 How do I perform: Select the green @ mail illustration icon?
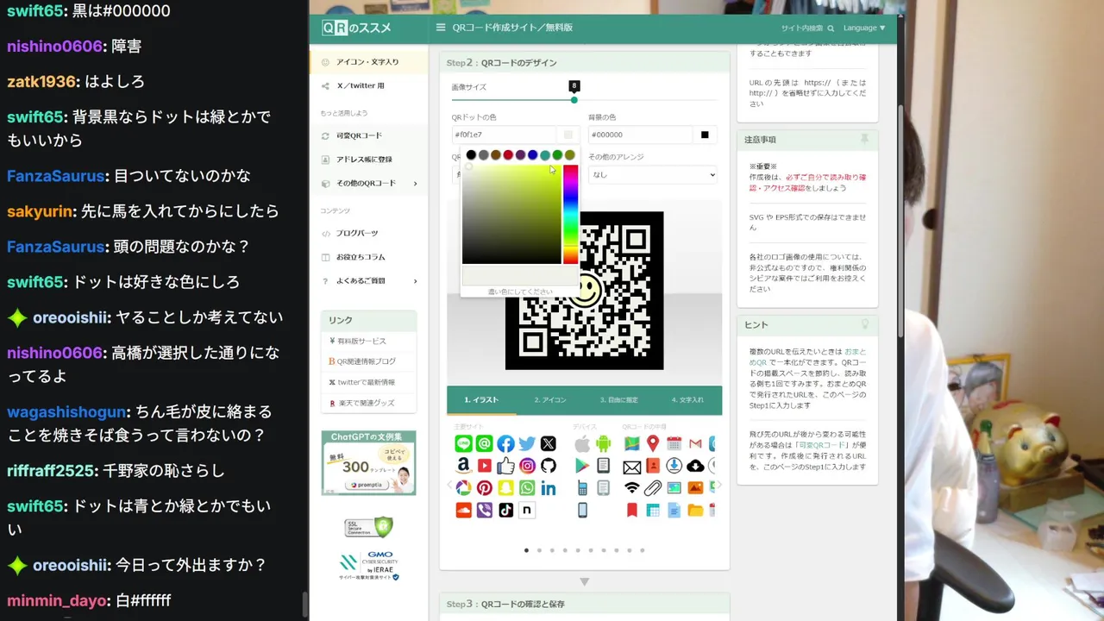coord(485,444)
